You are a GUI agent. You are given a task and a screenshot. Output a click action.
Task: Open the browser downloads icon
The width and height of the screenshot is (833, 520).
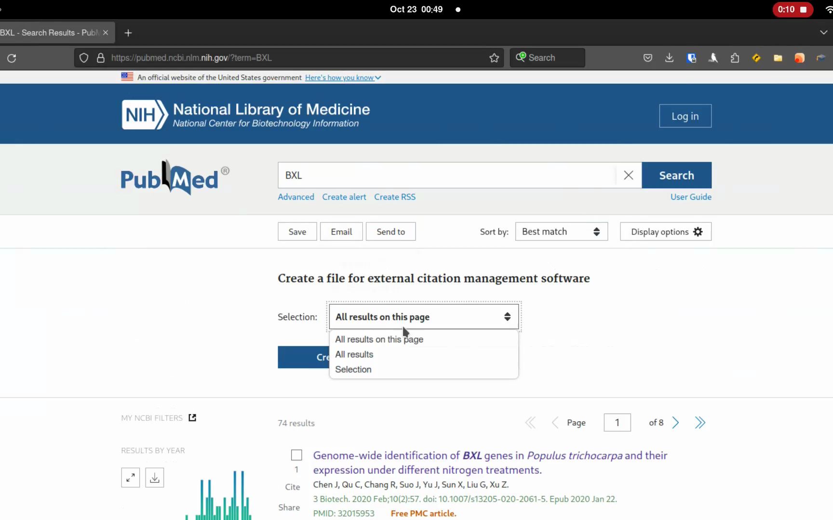[x=670, y=58]
